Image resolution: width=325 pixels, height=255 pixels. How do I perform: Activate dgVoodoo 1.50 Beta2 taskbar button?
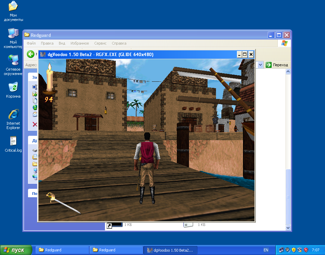pyautogui.click(x=170, y=250)
